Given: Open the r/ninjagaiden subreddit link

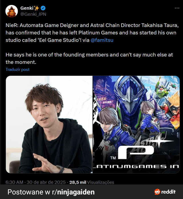Looking at the screenshot, I should coord(73,192).
